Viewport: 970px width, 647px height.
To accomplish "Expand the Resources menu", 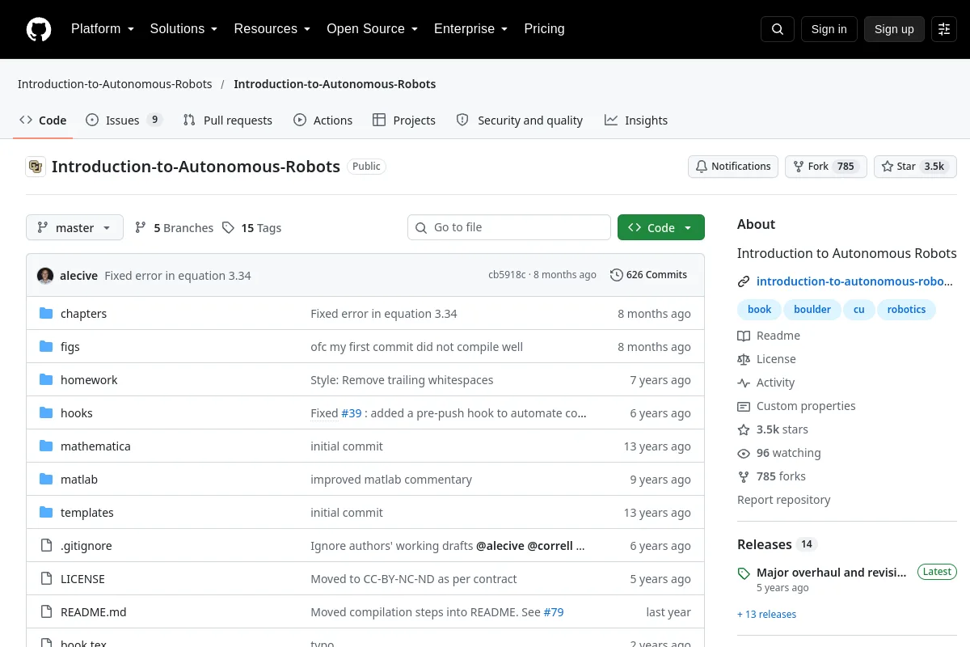I will [272, 29].
